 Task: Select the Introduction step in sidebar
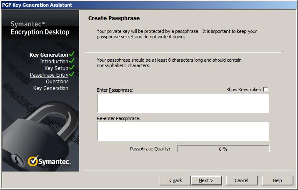click(54, 62)
